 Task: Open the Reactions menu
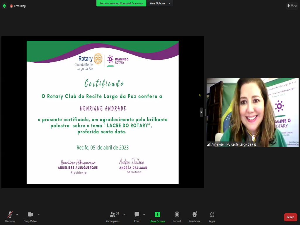[x=194, y=217]
